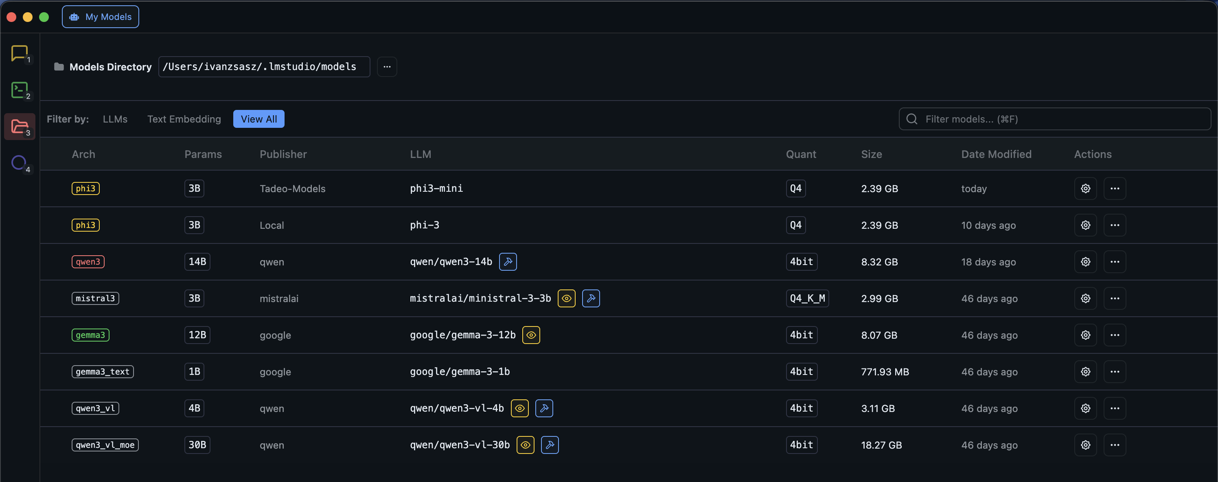Click the models directory path field
This screenshot has width=1218, height=482.
(x=264, y=67)
